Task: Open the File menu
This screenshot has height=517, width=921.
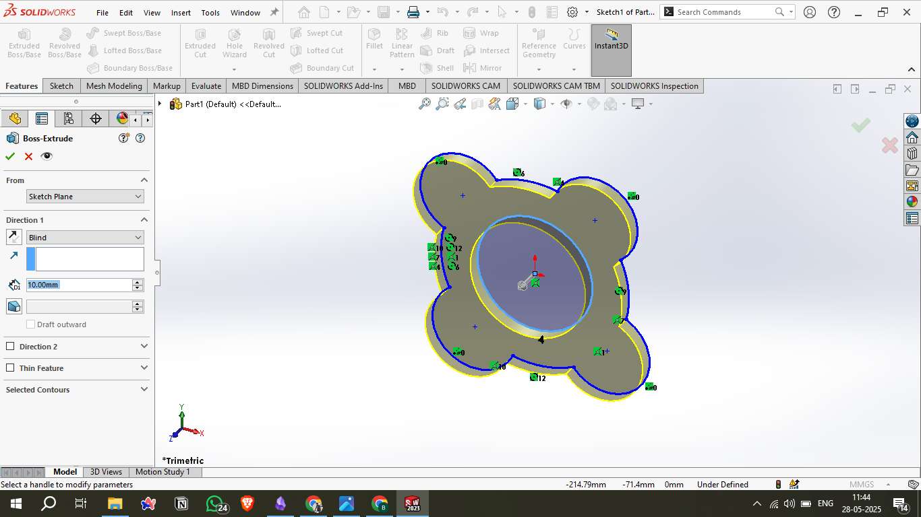Action: pyautogui.click(x=102, y=13)
